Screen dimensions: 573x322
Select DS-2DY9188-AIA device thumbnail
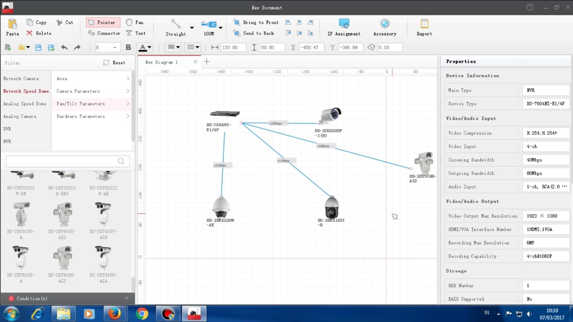[x=103, y=265]
